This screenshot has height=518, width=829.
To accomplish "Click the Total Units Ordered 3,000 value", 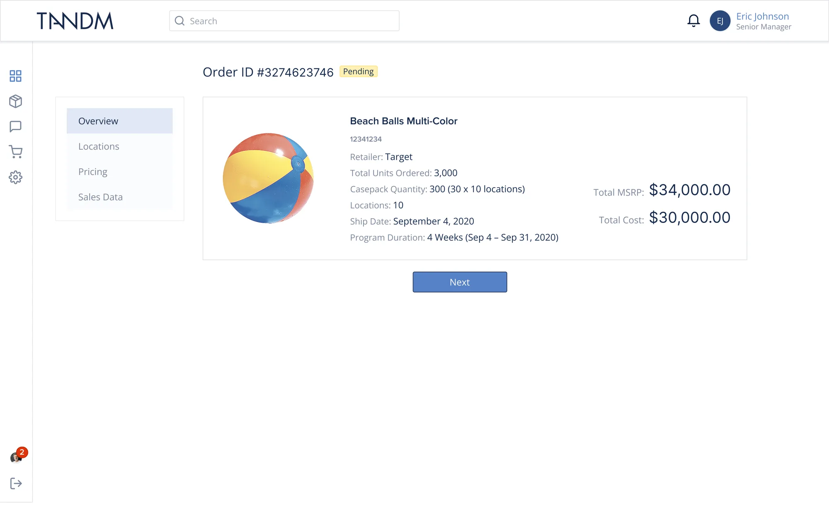I will pos(446,173).
